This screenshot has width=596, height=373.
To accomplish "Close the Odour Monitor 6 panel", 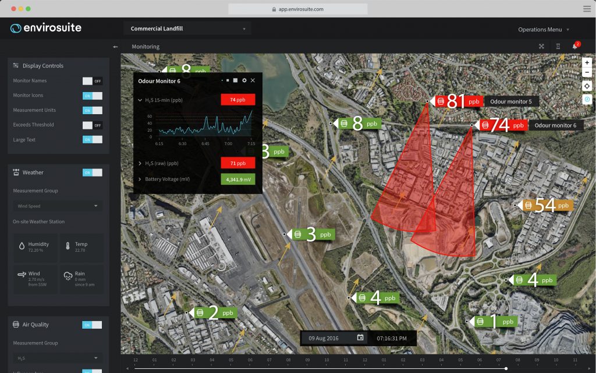I will point(253,80).
